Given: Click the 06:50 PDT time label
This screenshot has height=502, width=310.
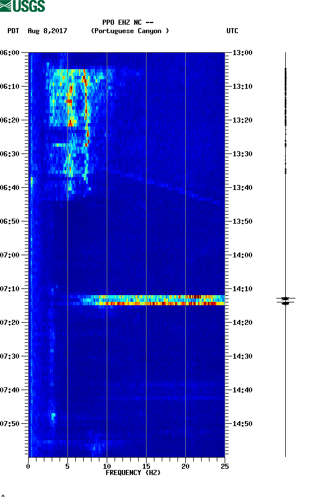Looking at the screenshot, I should (x=10, y=221).
